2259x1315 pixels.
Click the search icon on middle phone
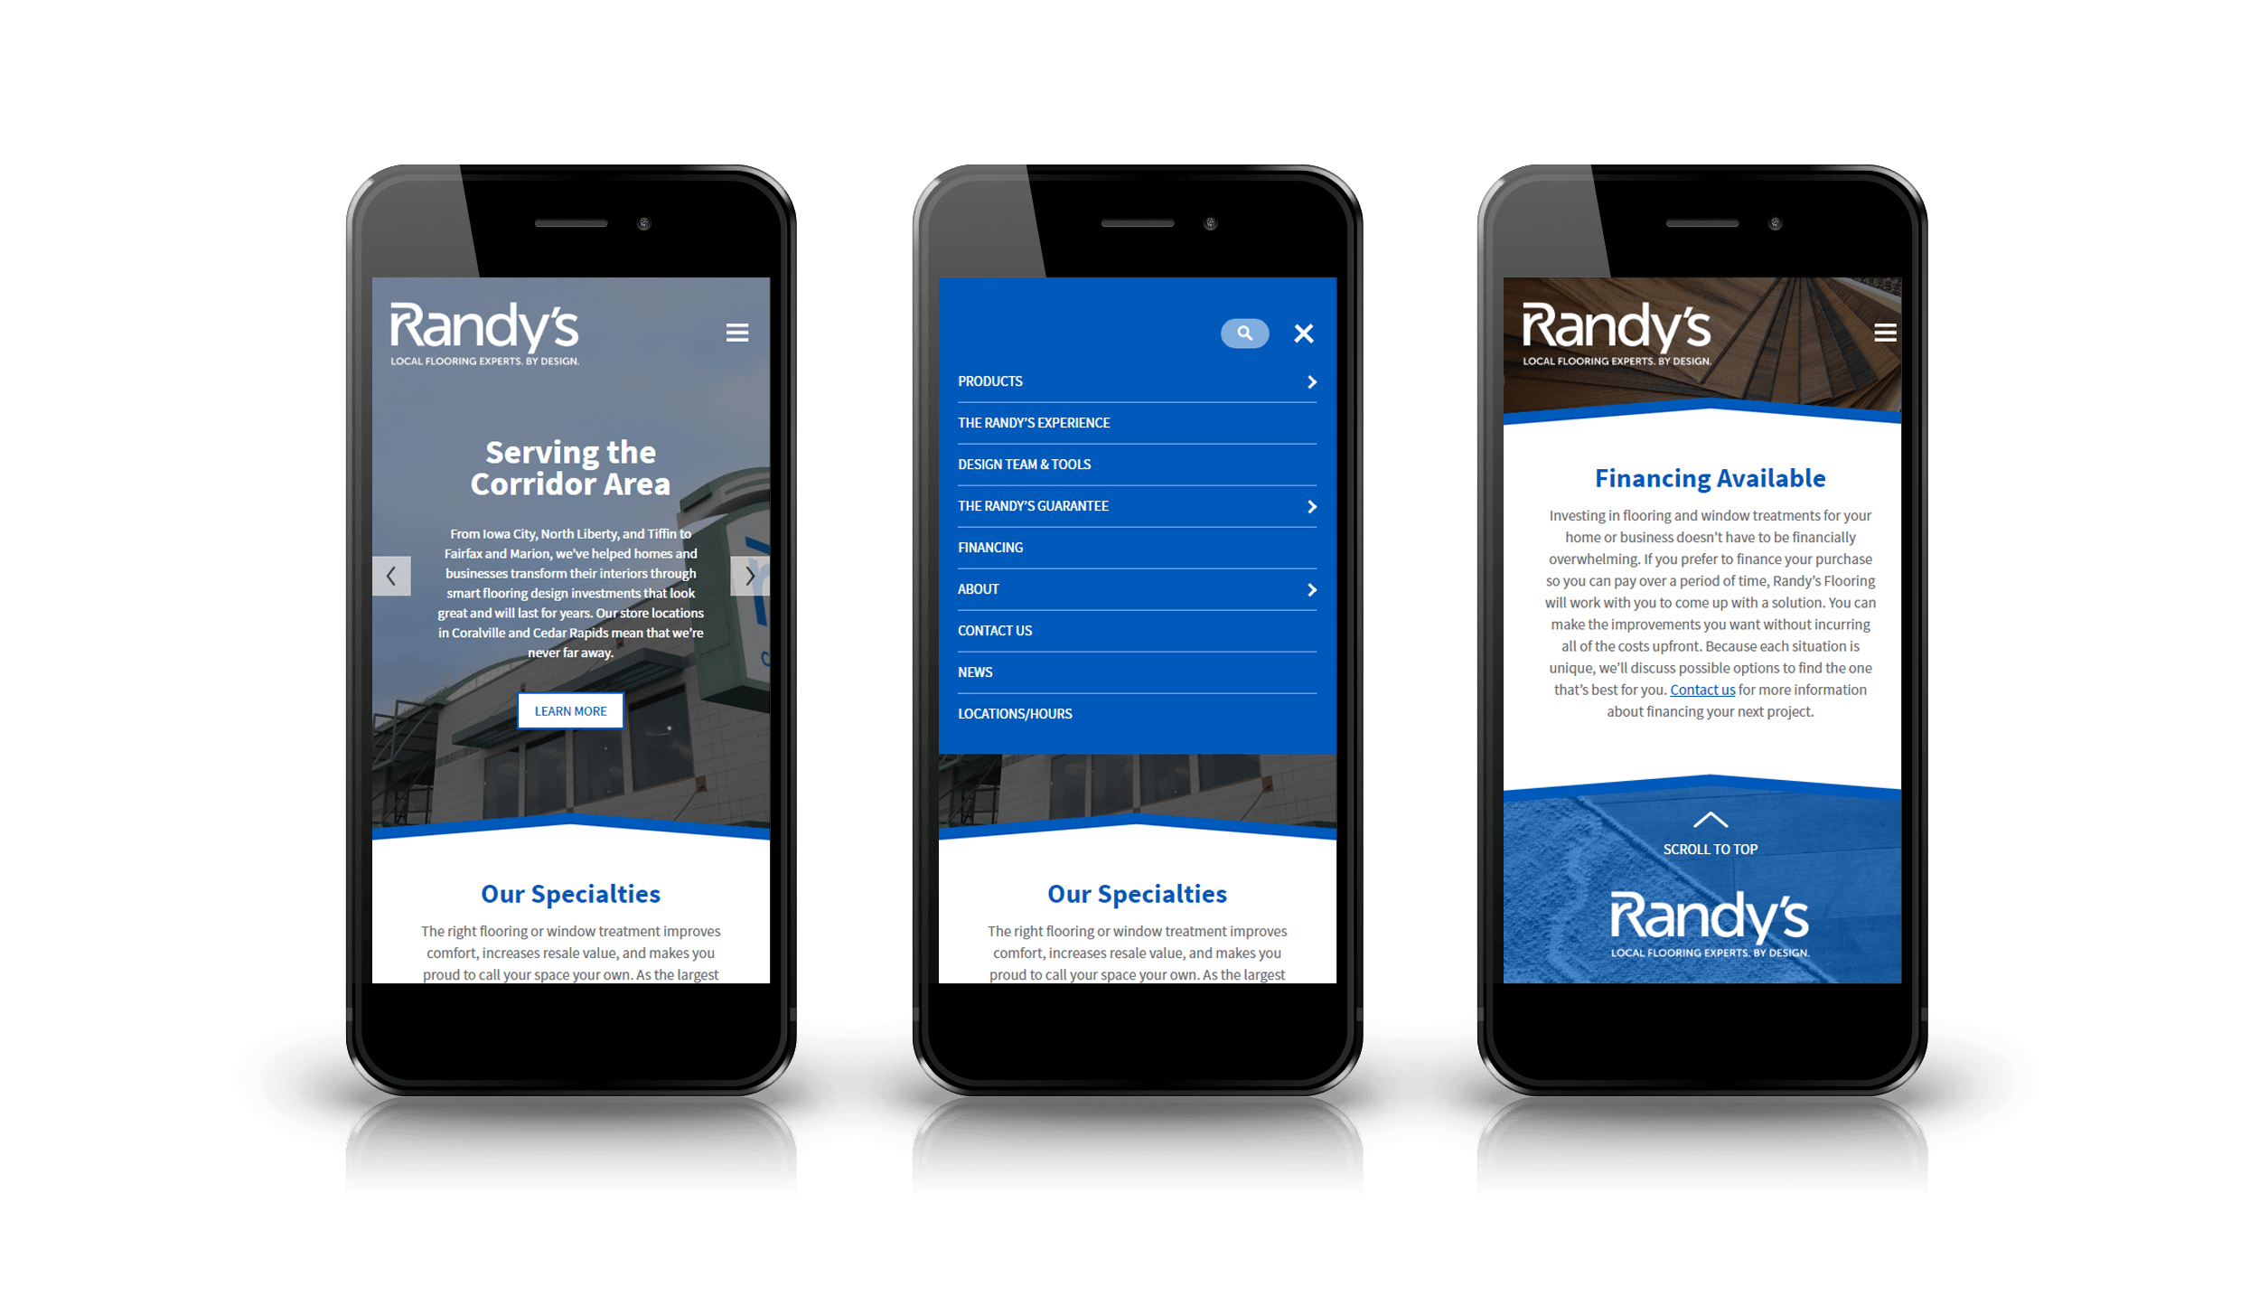[x=1243, y=333]
